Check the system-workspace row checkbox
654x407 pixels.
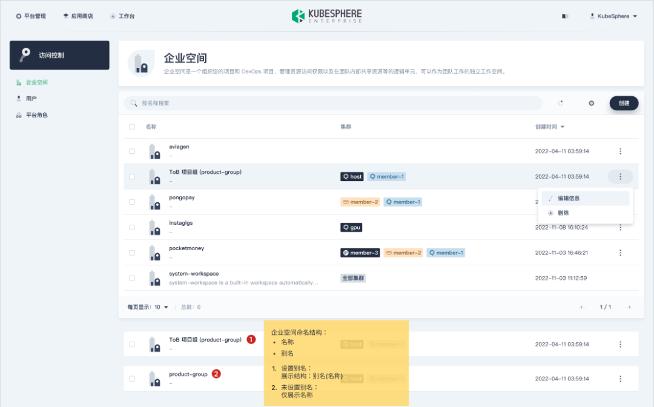pyautogui.click(x=132, y=278)
